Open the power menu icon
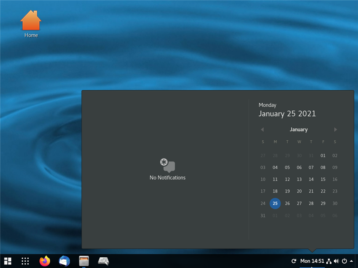The width and height of the screenshot is (358, 268). pos(344,261)
